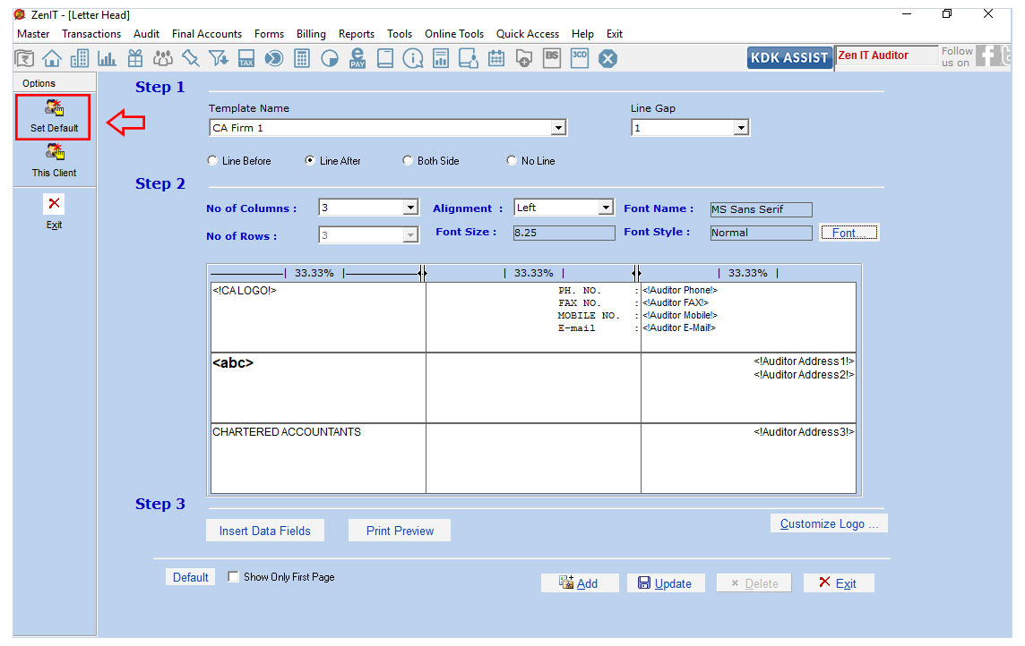Click the Print Preview button

[x=400, y=531]
